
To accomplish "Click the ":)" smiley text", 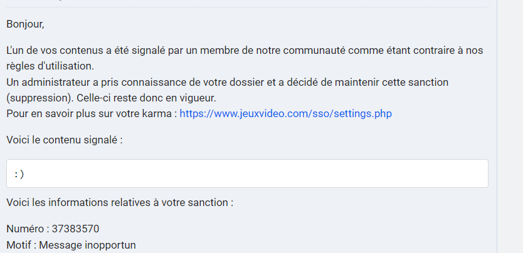I will tap(19, 173).
